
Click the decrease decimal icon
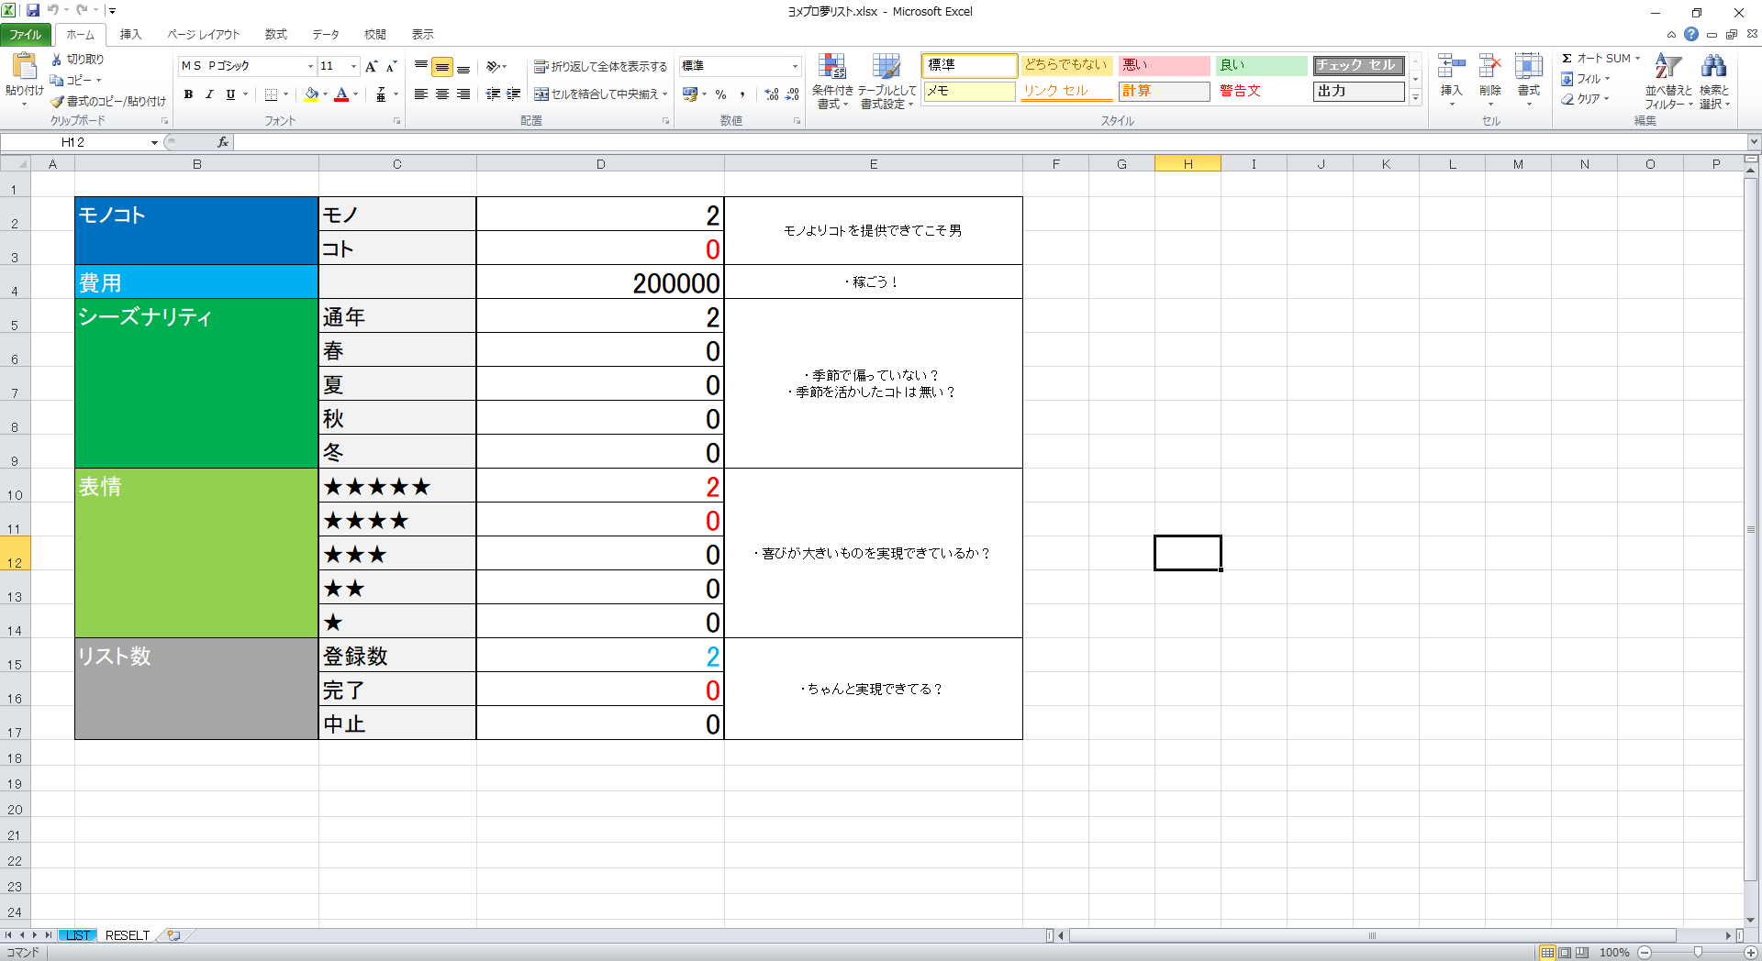tap(792, 94)
